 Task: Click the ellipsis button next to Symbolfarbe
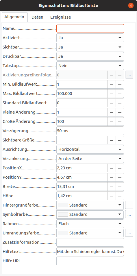click(x=129, y=214)
